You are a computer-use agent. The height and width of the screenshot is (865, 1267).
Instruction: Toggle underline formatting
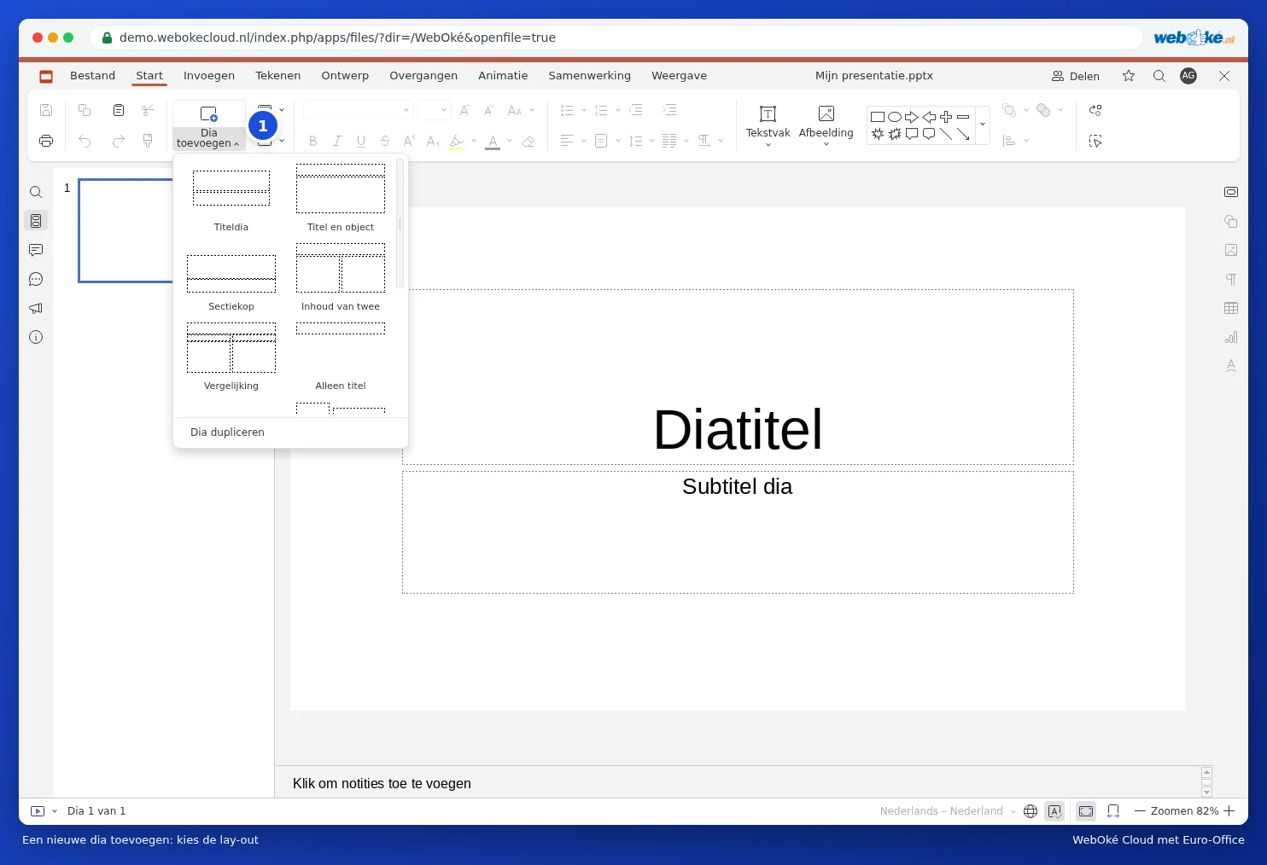pyautogui.click(x=361, y=141)
